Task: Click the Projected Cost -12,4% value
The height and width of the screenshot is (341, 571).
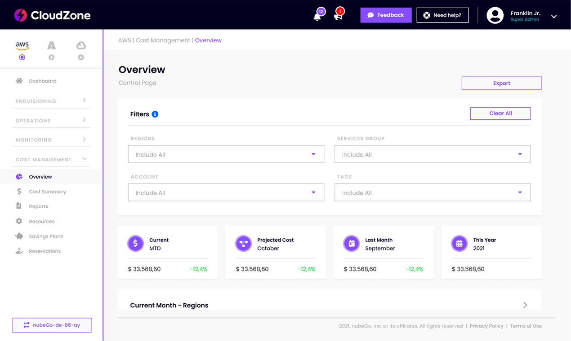Action: pos(307,269)
